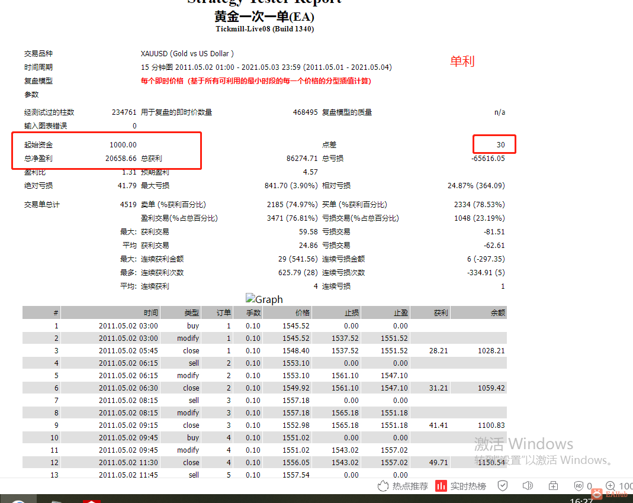
Task: Select the row 12 balance 1150.54
Action: tap(491, 462)
